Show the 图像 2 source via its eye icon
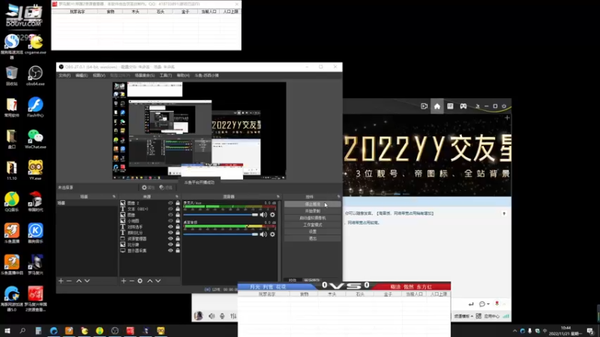600x337 pixels. 170,203
